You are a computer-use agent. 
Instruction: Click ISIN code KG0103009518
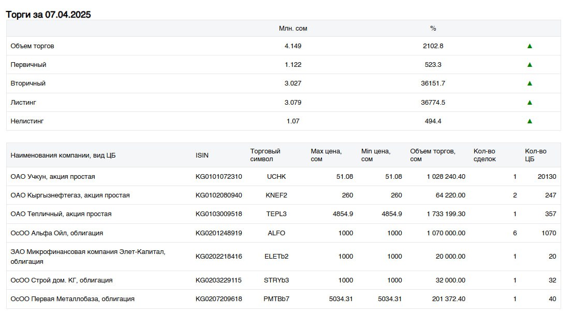tap(219, 214)
